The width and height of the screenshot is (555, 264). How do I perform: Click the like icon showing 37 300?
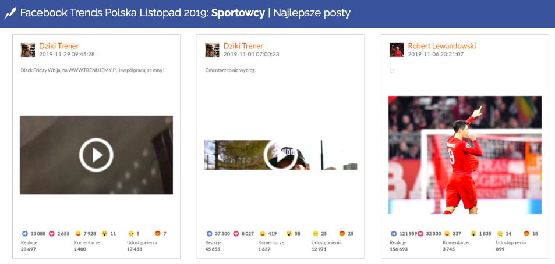click(210, 234)
